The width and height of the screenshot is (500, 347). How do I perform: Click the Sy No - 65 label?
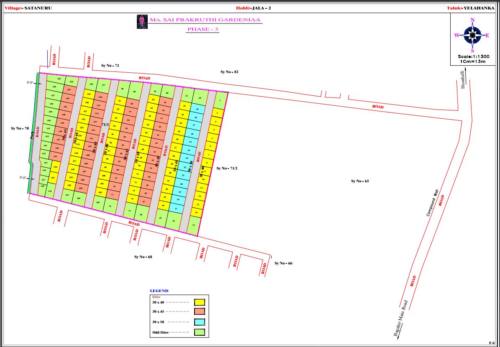pos(360,181)
